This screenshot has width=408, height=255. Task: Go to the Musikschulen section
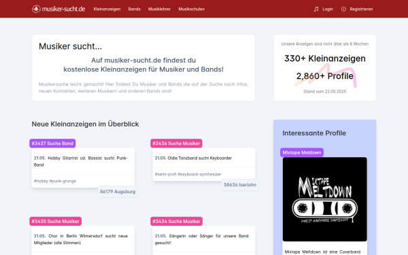pos(192,9)
